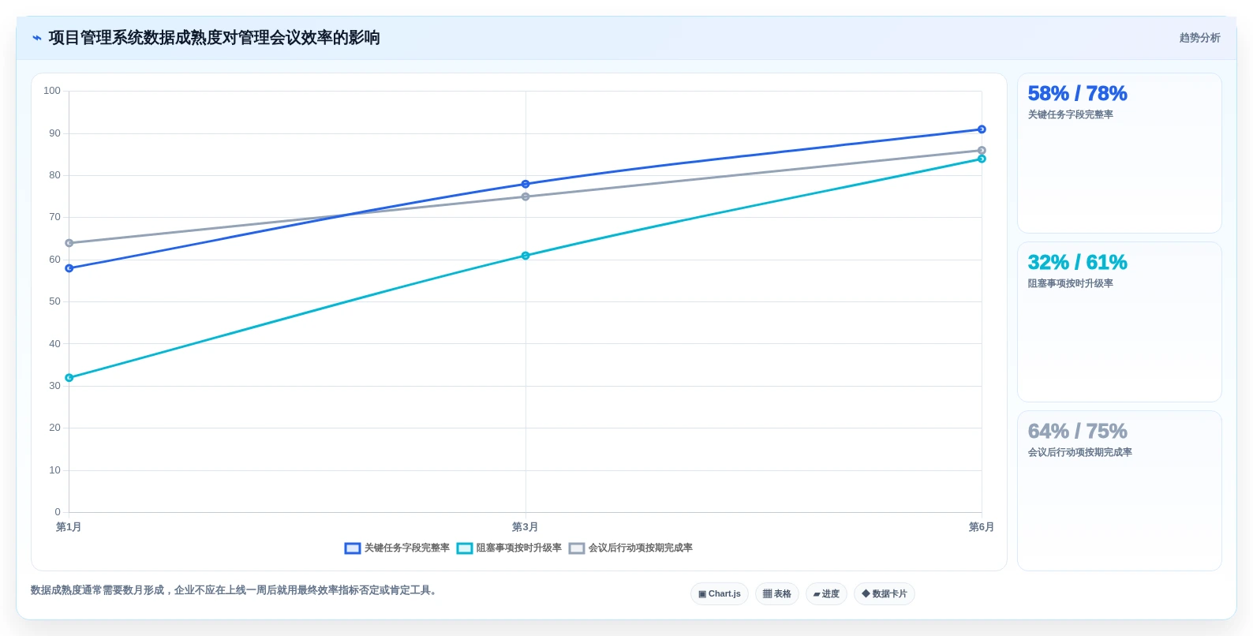The image size is (1253, 636).
Task: Click the 第1月 x-axis label
Action: [x=69, y=527]
